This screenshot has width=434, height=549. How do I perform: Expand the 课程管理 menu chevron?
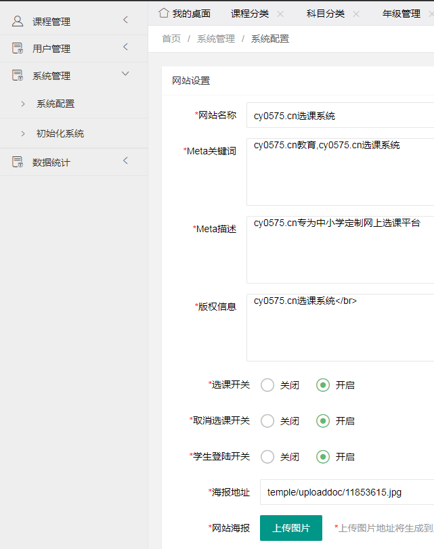pyautogui.click(x=125, y=20)
